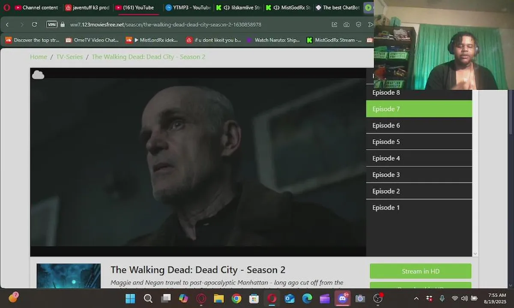Open the shield ad blocker icon
Screen dimensions: 514x308
(x=359, y=25)
